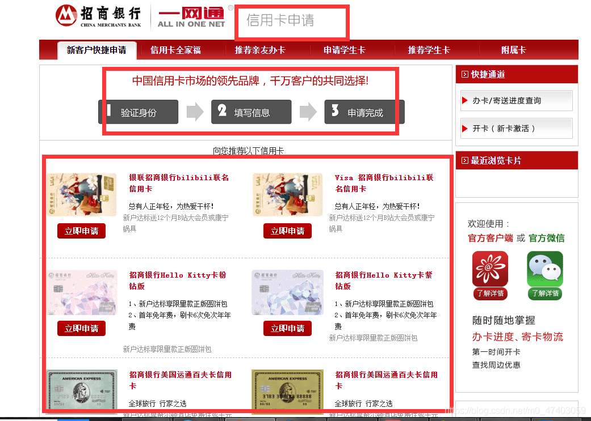
Task: Click the red arrow beside 开卡（新卡激活）
Action: pos(465,129)
